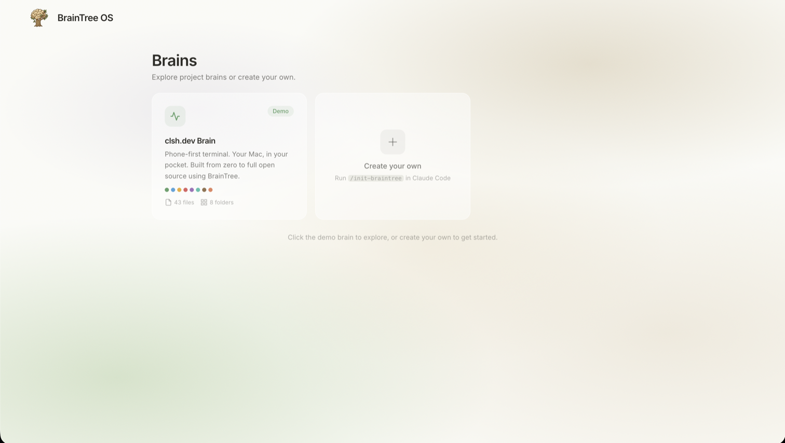Screen dimensions: 785x443
Task: Open the clsh.dev Brain card title
Action: (190, 141)
